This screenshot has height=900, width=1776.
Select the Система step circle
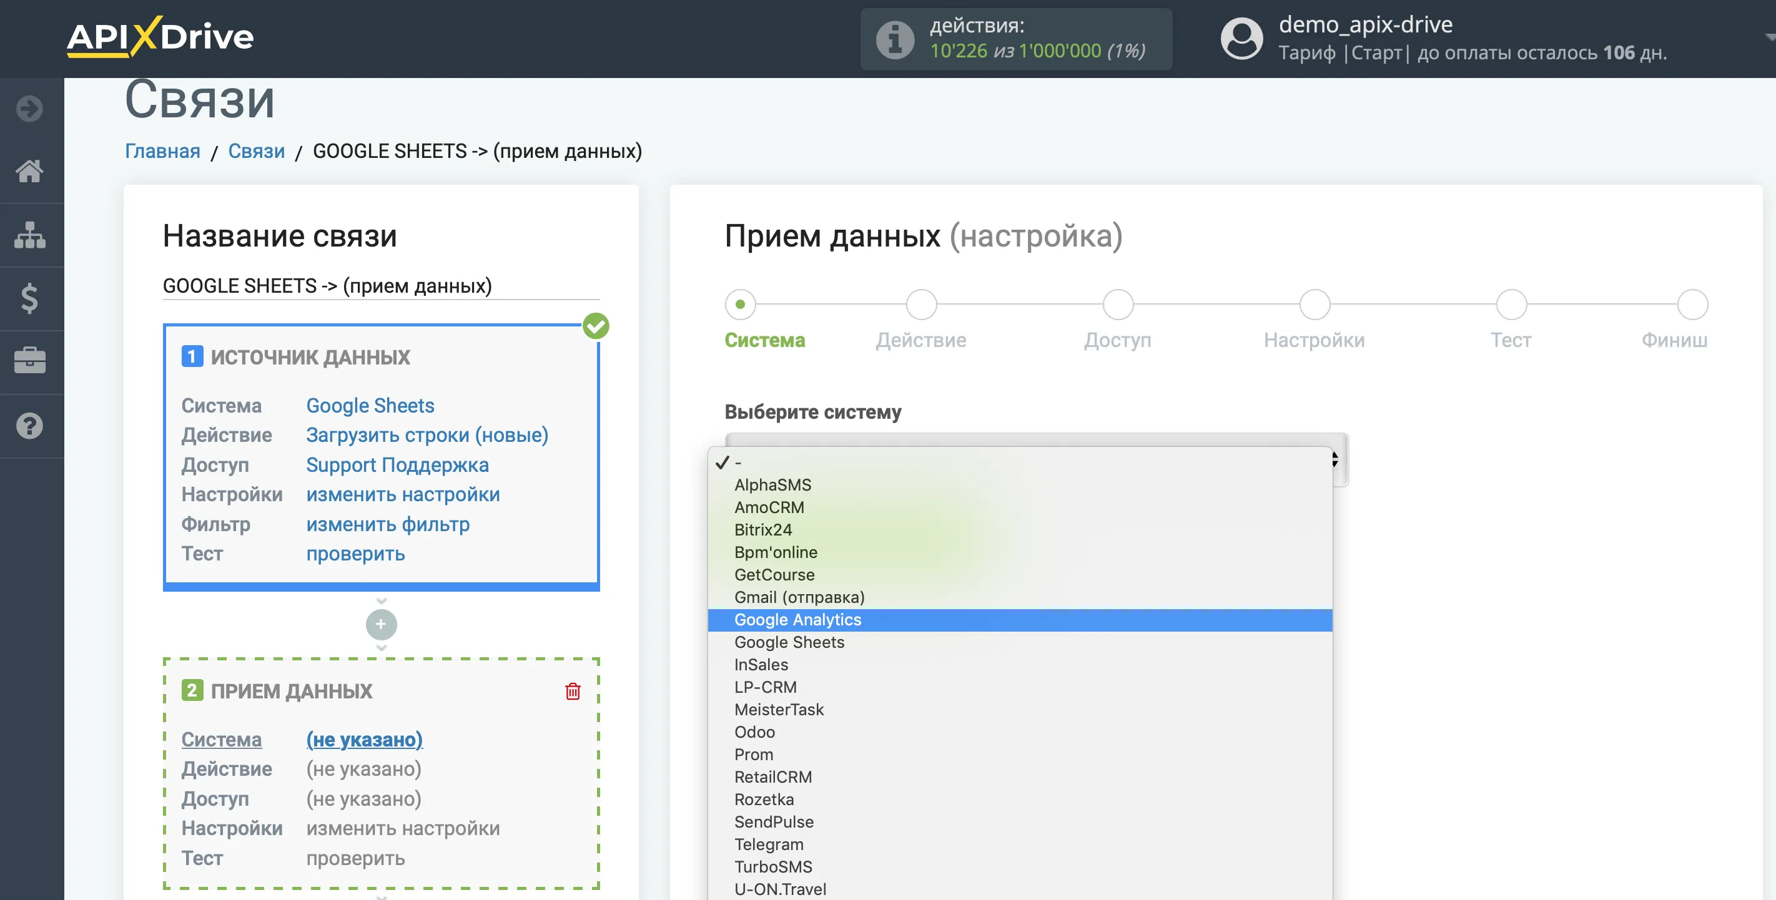pos(740,304)
